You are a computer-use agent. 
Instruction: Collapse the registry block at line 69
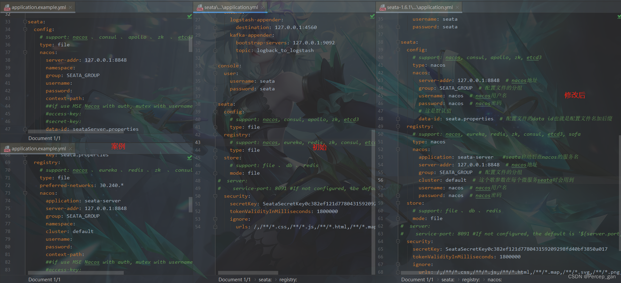coord(25,162)
